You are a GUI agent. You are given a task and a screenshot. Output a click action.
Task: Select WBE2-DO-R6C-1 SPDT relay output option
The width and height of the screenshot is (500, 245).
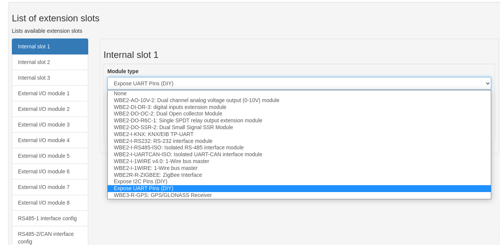tap(299, 120)
